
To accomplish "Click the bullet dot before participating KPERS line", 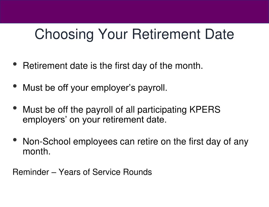I will pyautogui.click(x=15, y=108).
